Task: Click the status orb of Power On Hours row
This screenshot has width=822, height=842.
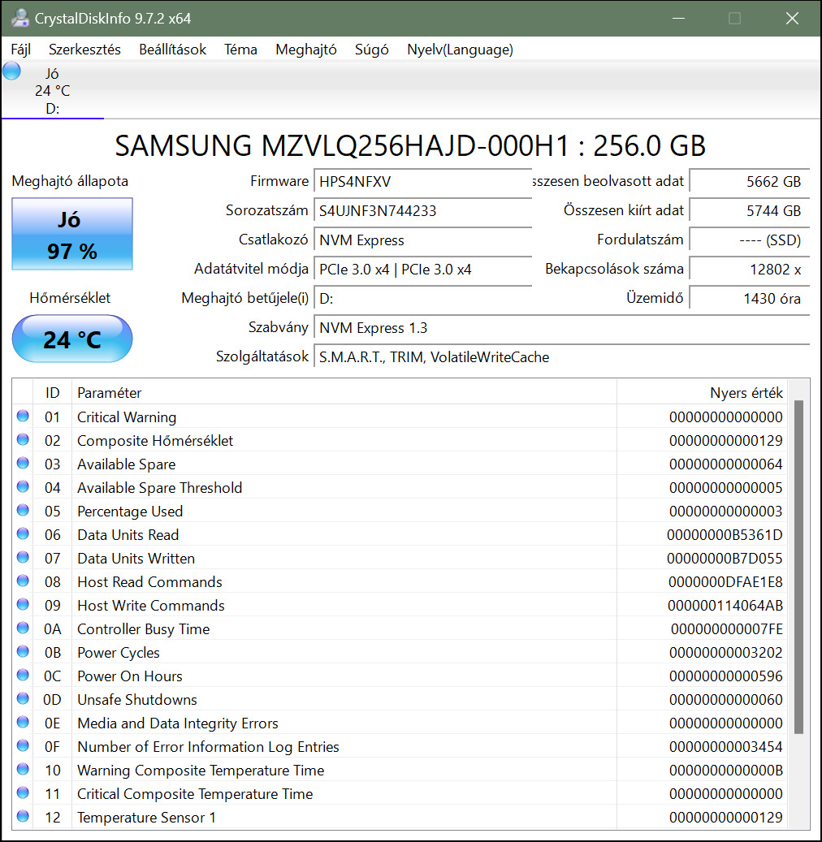Action: pyautogui.click(x=23, y=675)
